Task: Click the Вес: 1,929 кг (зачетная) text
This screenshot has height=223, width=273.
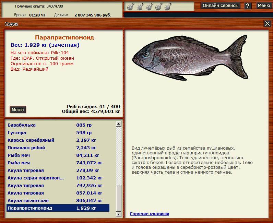Action: pos(45,45)
